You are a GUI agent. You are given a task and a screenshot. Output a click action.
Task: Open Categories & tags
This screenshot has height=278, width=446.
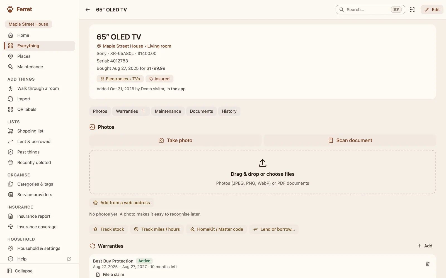[40, 184]
